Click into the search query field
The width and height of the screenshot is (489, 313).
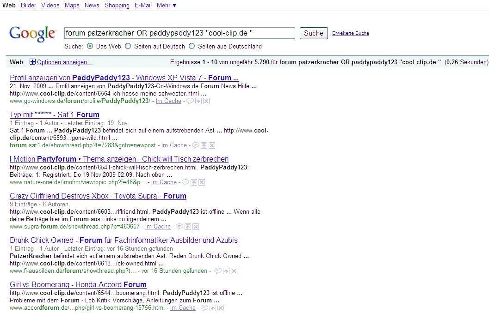click(179, 33)
